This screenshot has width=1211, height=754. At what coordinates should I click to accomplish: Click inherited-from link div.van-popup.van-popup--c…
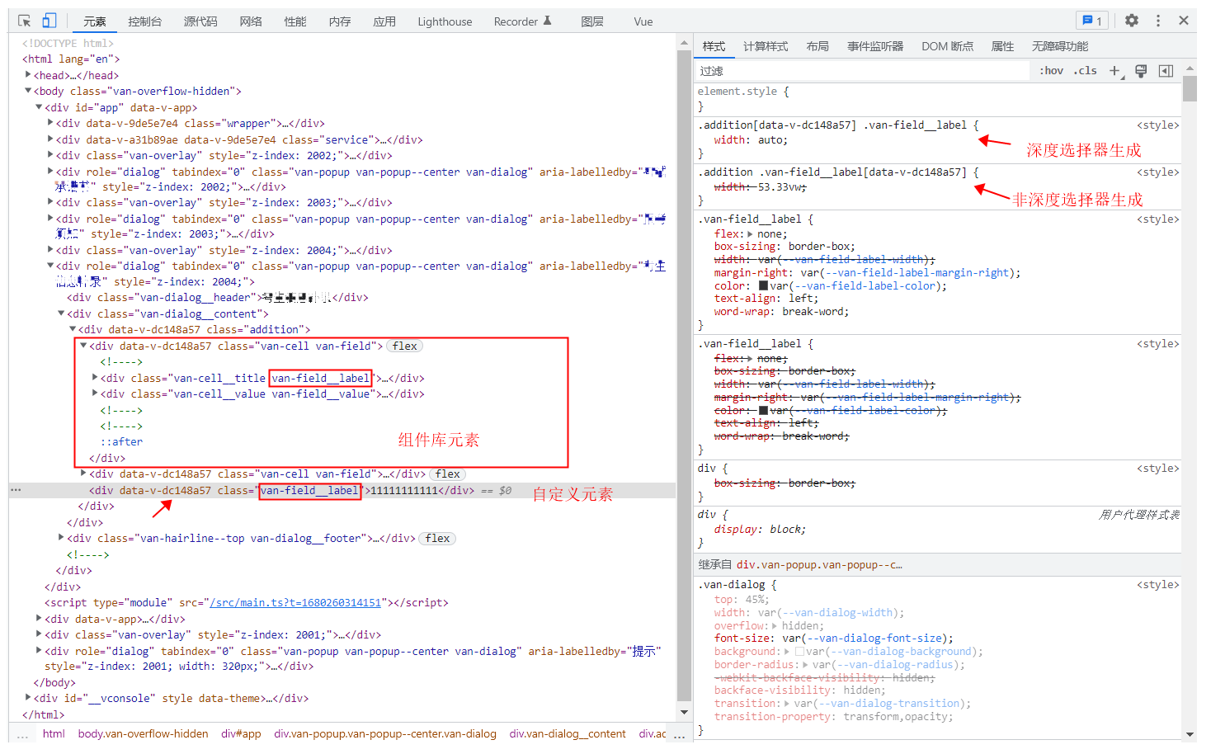pyautogui.click(x=819, y=565)
